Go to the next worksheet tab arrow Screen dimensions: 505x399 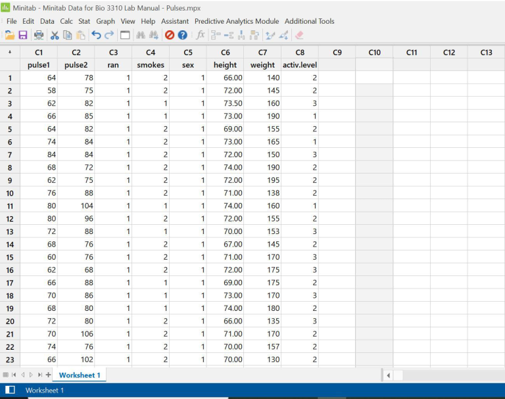31,375
